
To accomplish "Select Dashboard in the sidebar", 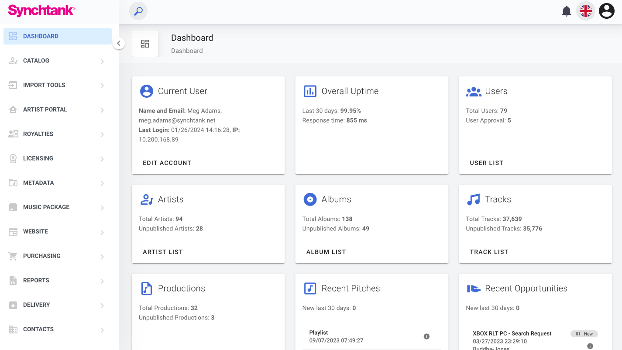I will 41,36.
